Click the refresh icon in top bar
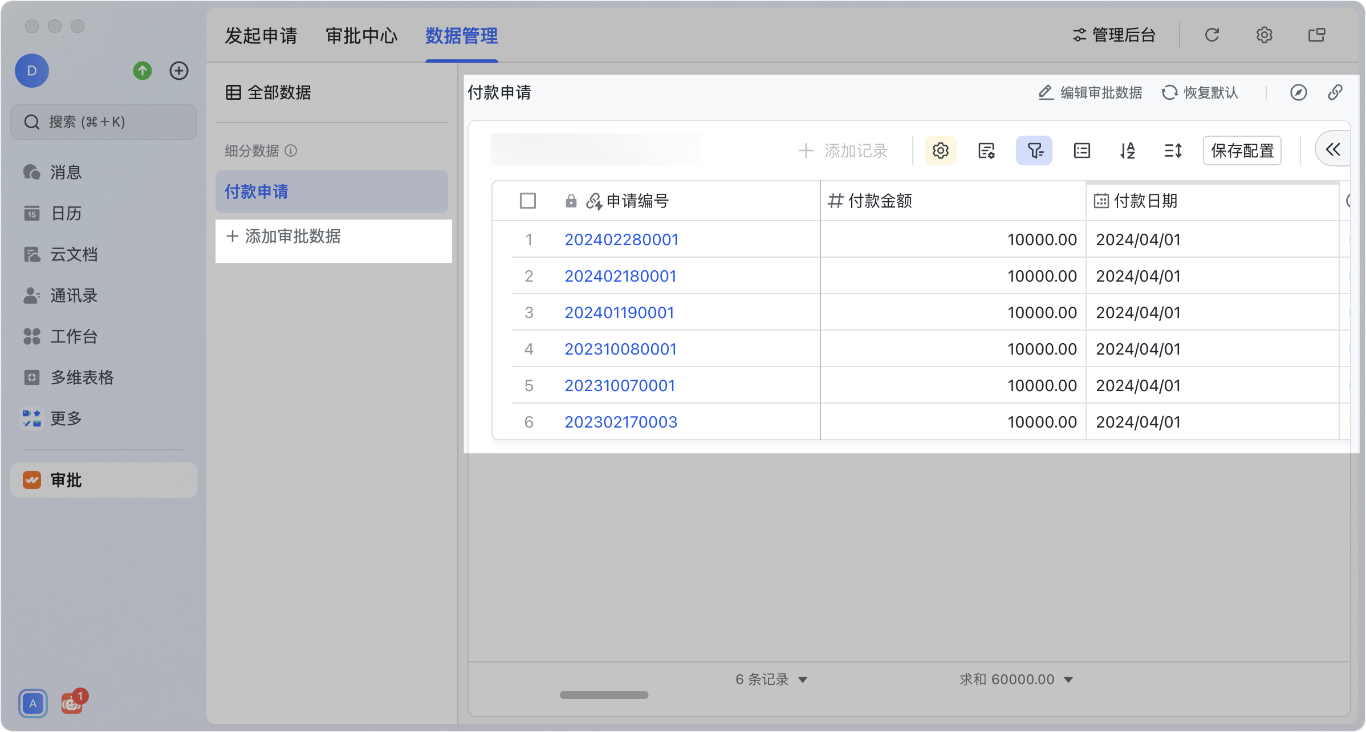 (1212, 35)
